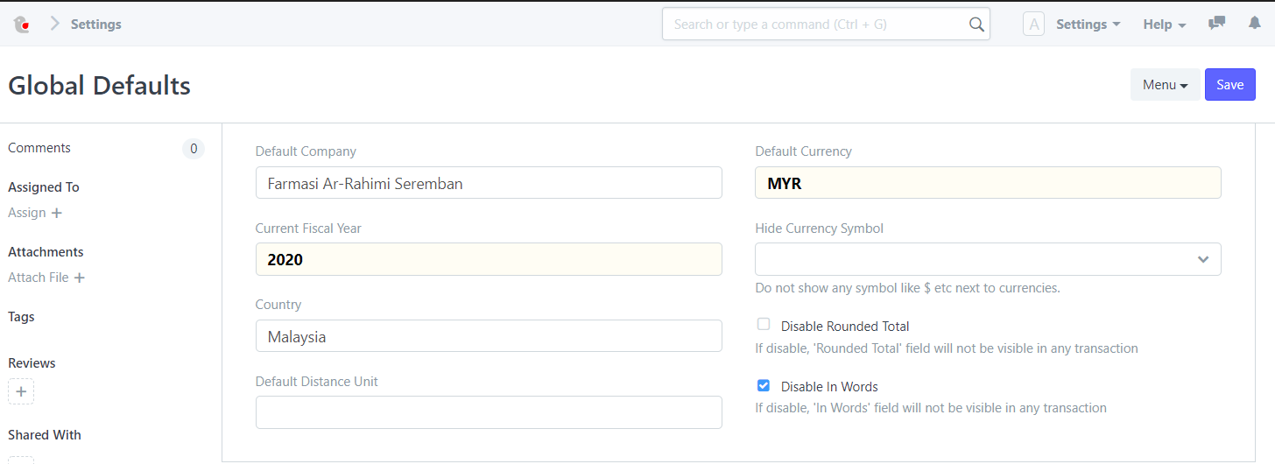Screen dimensions: 1275x464
Task: Click the search magnifier icon
Action: tap(976, 25)
